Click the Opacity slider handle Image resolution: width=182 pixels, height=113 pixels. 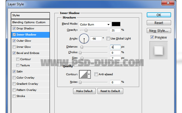pyautogui.click(x=86, y=30)
